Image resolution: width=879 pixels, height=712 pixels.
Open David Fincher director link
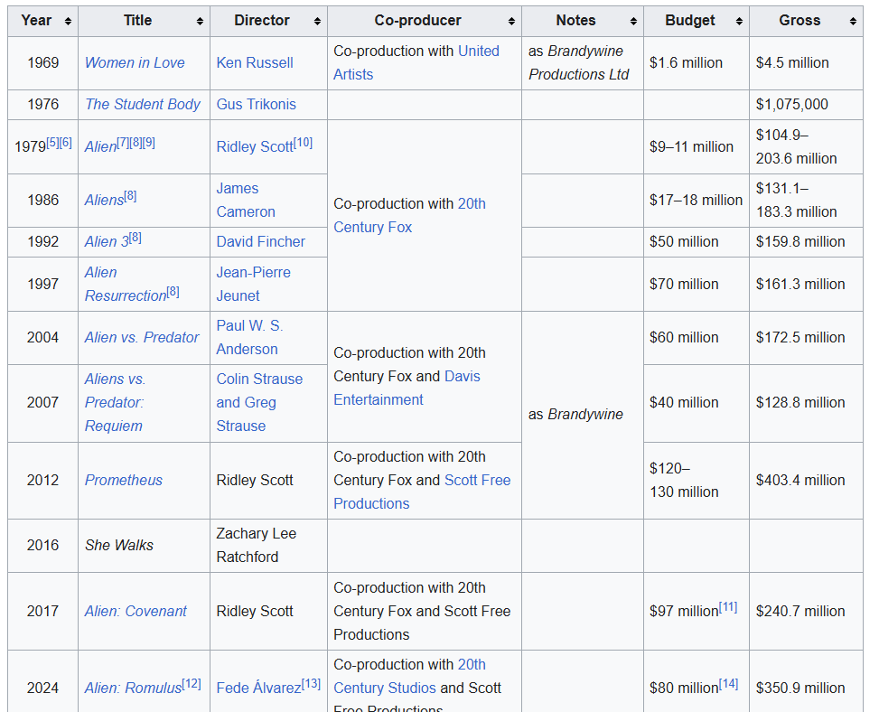click(261, 241)
